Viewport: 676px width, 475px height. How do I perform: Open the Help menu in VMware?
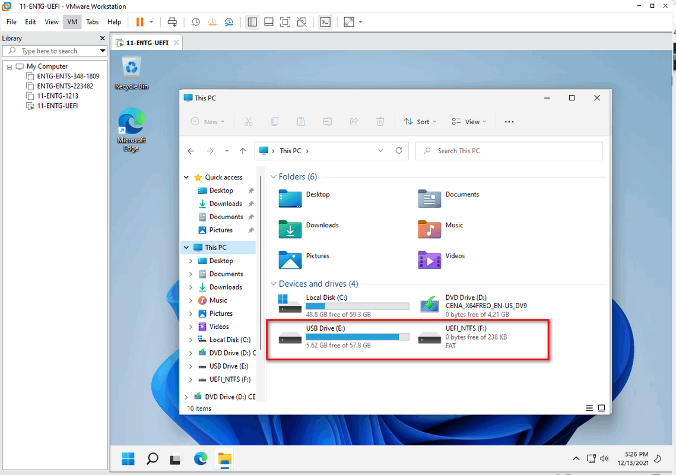coord(114,22)
